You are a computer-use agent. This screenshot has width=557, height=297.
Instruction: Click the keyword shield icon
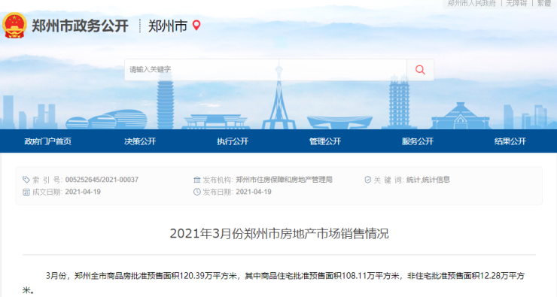tap(367, 180)
